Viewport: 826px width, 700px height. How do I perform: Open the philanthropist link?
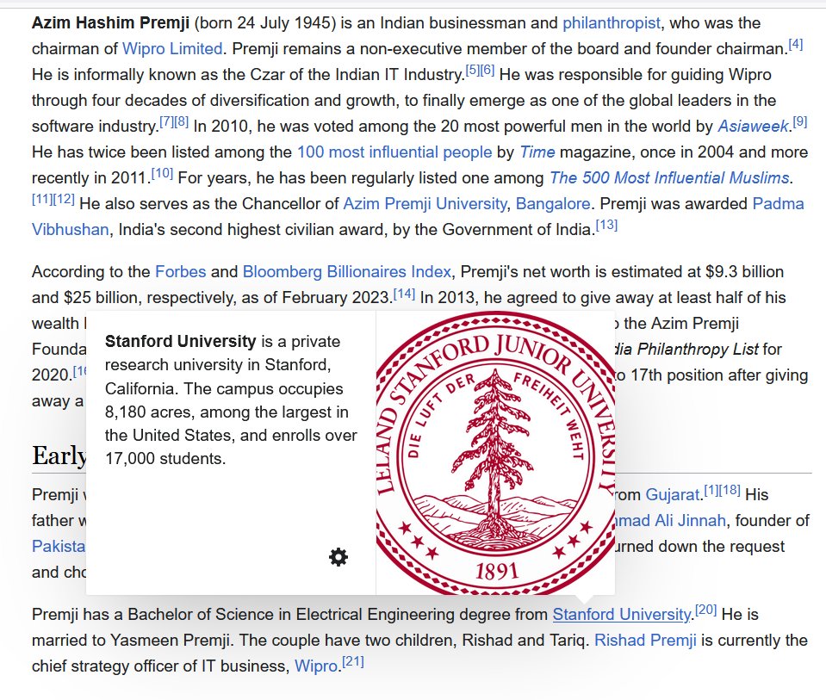click(x=611, y=23)
